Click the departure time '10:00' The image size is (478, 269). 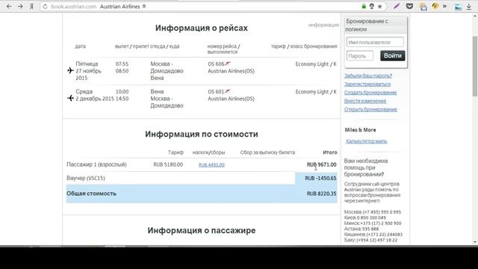tap(122, 91)
